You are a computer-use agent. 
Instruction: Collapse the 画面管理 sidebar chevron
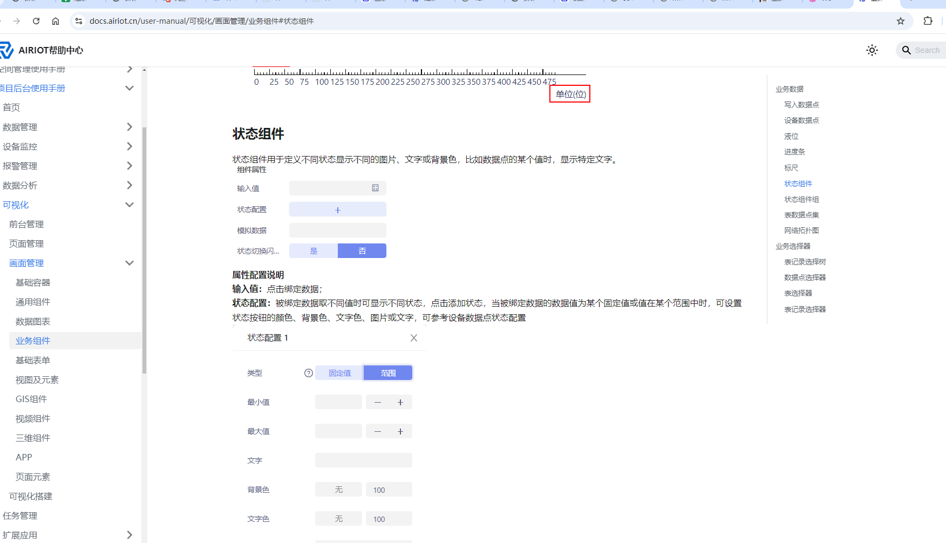[129, 263]
